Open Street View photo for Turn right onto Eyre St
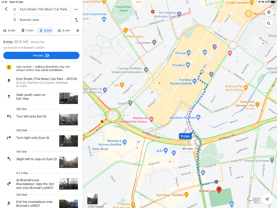 click(68, 141)
